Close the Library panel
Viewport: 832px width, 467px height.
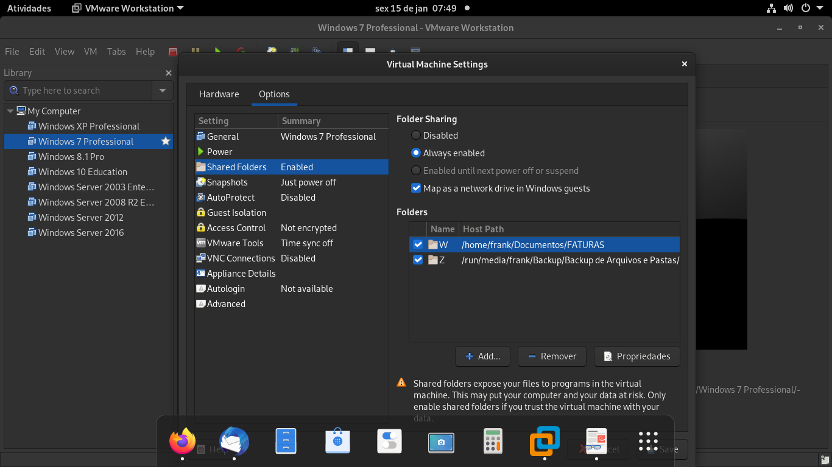pos(169,73)
